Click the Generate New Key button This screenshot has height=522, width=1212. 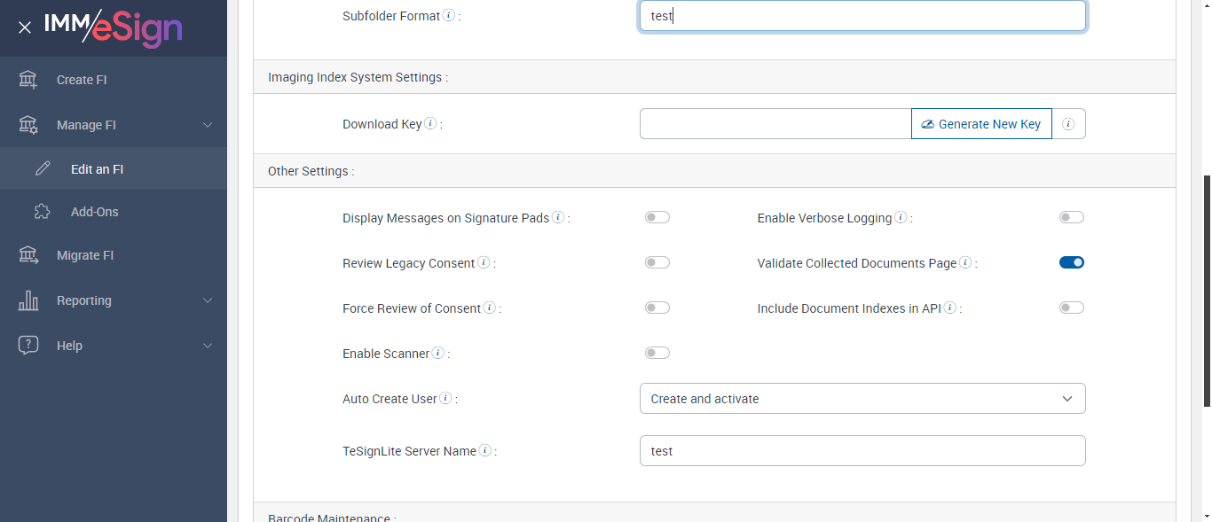click(x=981, y=124)
